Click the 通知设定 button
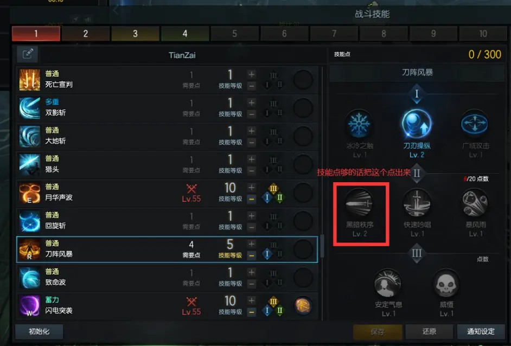The height and width of the screenshot is (346, 511). (481, 332)
